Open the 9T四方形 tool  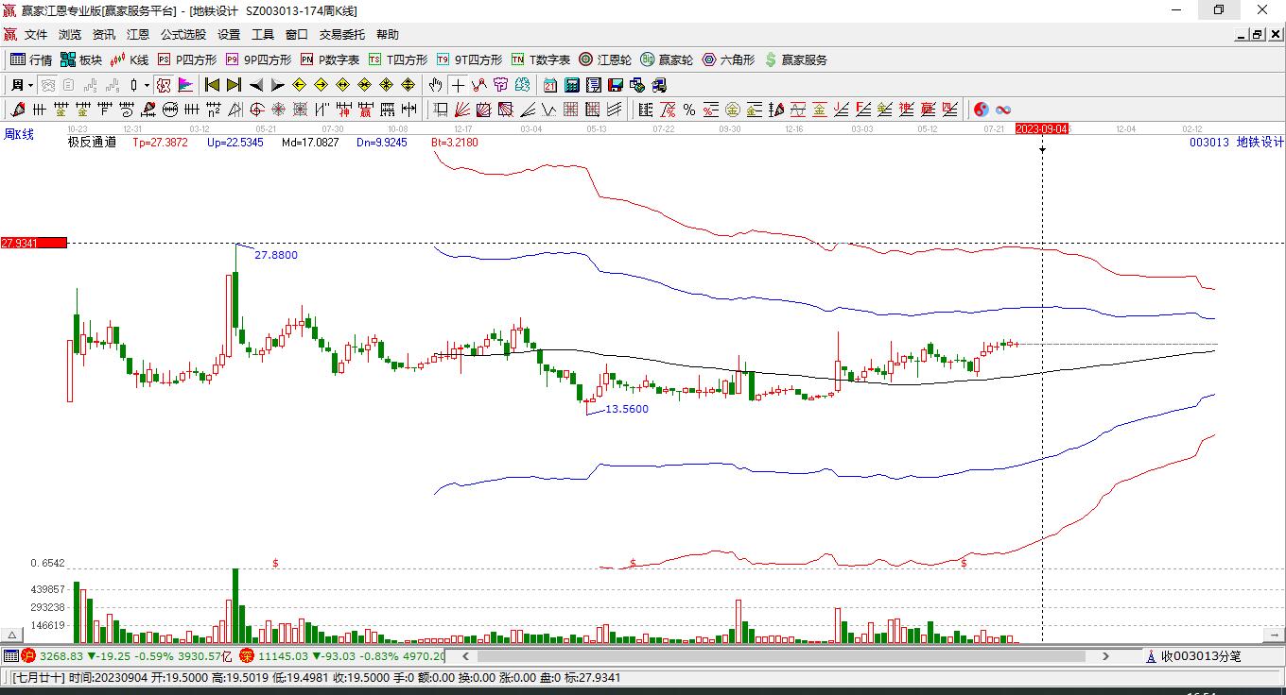click(469, 59)
